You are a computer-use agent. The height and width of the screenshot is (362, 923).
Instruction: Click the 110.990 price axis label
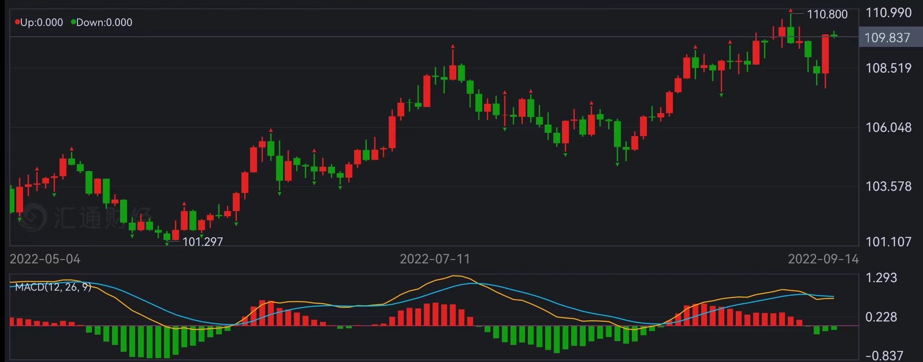[888, 13]
